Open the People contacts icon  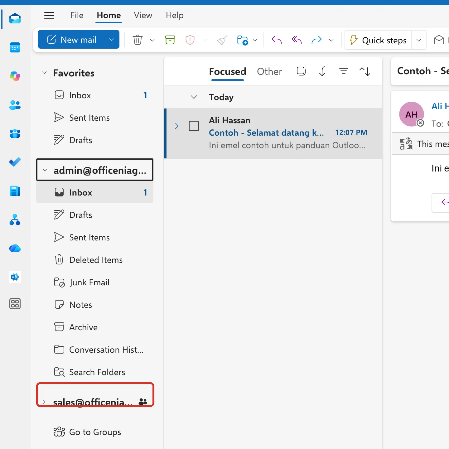point(15,105)
